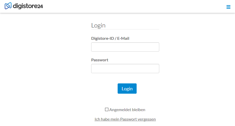235x126 pixels.
Task: Click the digistore24 wordmark text
Action: (28, 6)
